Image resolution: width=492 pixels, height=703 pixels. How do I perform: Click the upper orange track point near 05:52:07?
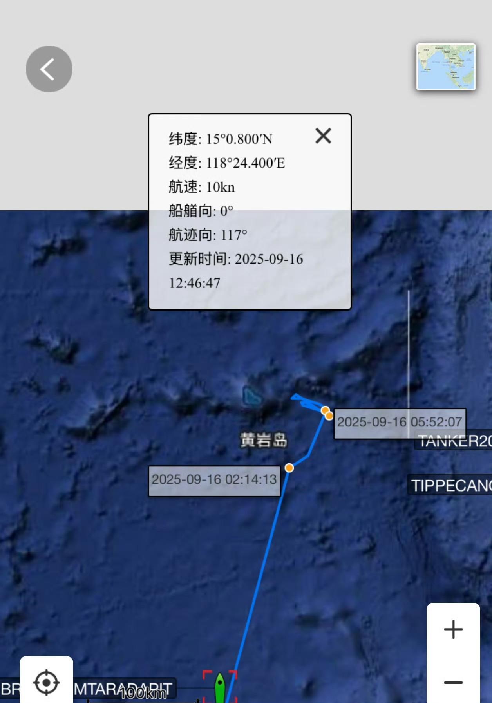325,410
